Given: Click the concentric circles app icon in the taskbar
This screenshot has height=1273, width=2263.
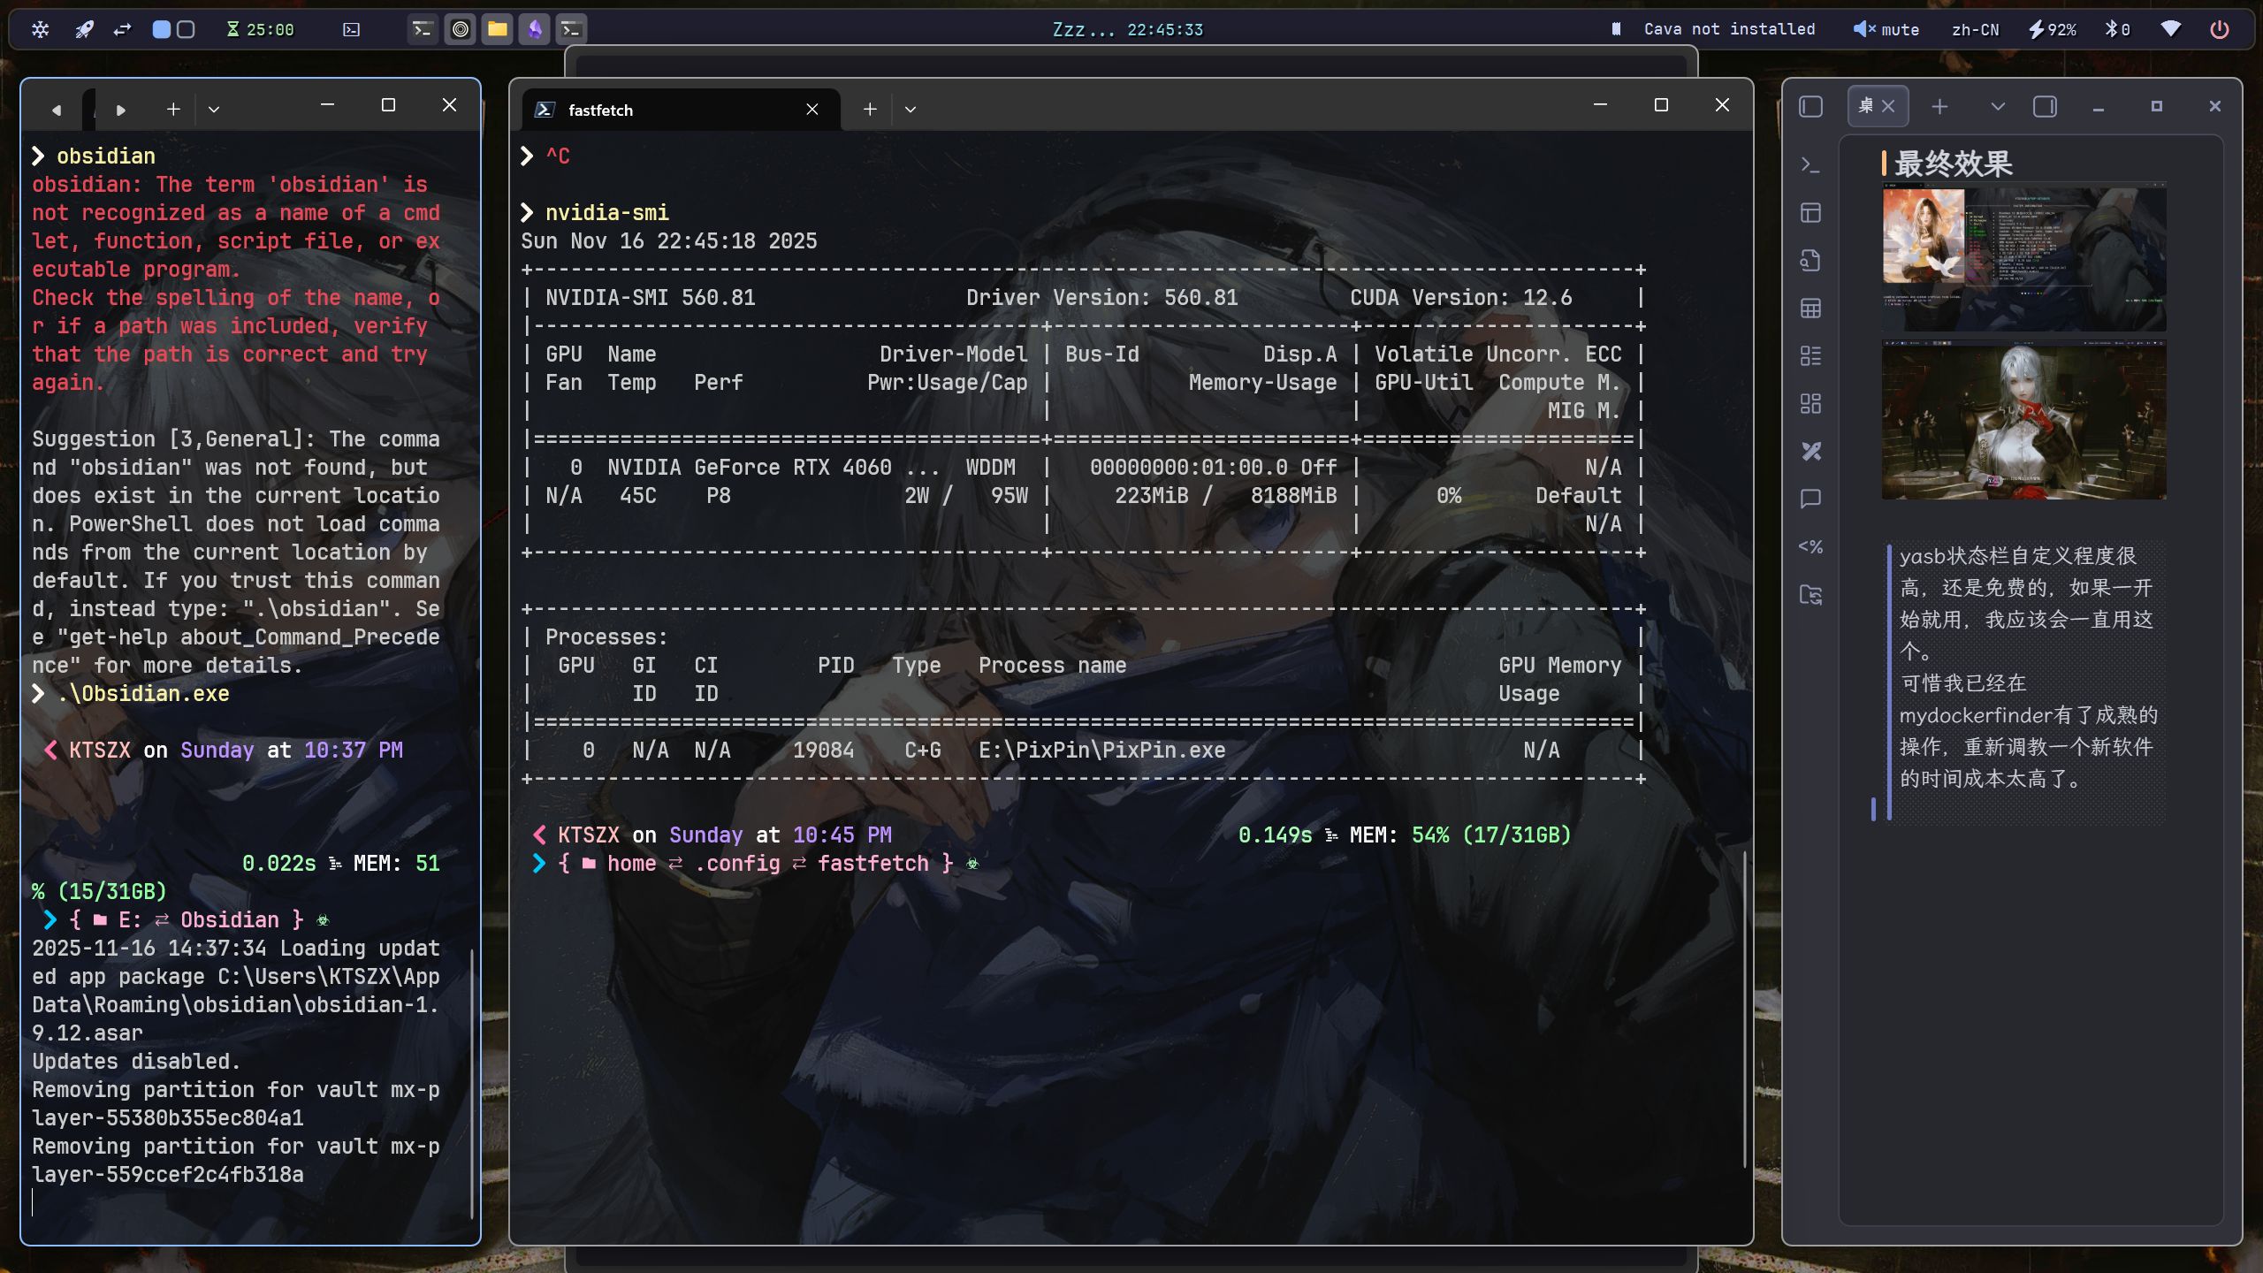Looking at the screenshot, I should 460,29.
